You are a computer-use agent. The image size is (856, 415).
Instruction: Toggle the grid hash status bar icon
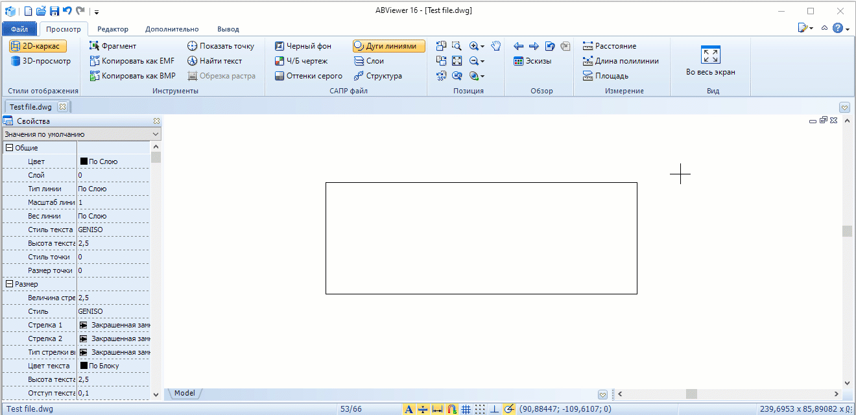pos(466,409)
